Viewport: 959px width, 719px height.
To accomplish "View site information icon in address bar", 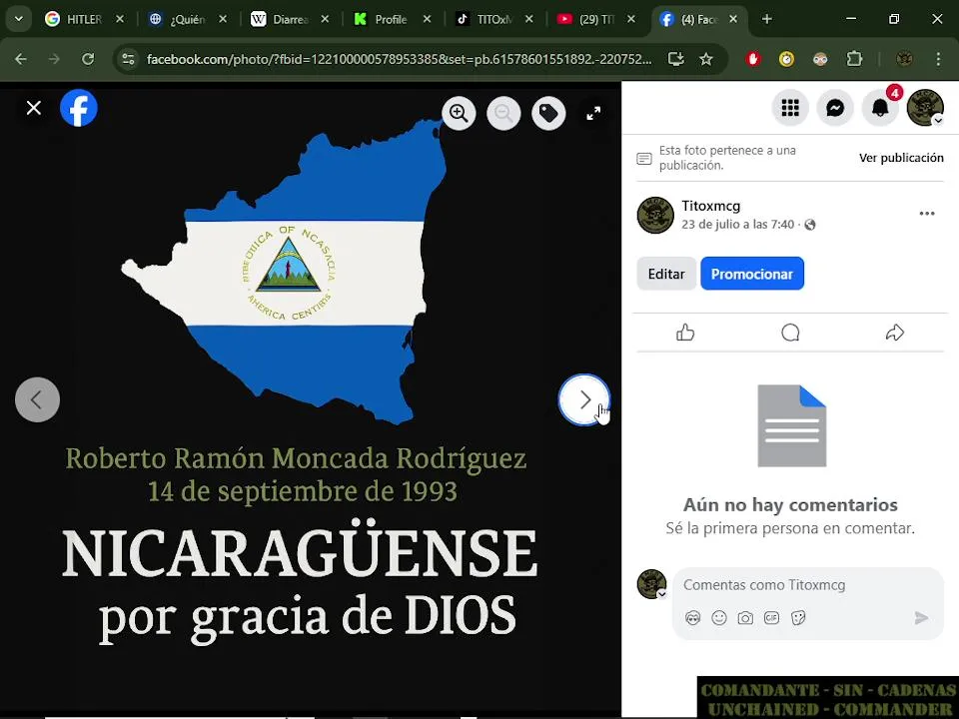I will (x=129, y=59).
